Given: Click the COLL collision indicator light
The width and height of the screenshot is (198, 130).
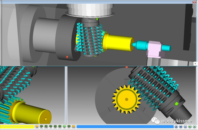Looking at the screenshot, I should point(41,127).
